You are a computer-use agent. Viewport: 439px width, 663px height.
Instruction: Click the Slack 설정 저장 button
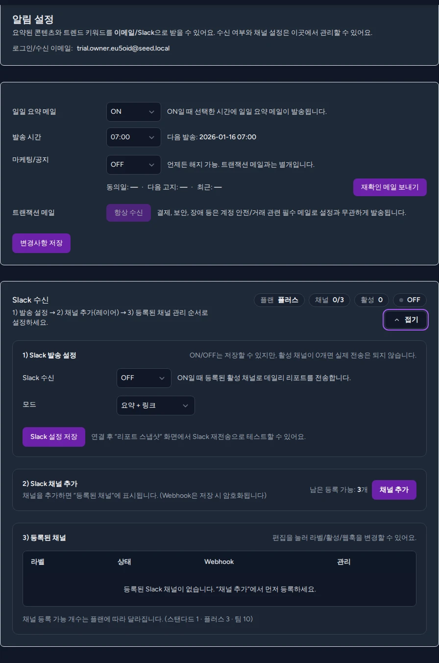click(x=53, y=436)
